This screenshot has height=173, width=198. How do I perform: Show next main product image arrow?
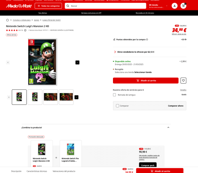point(78,62)
